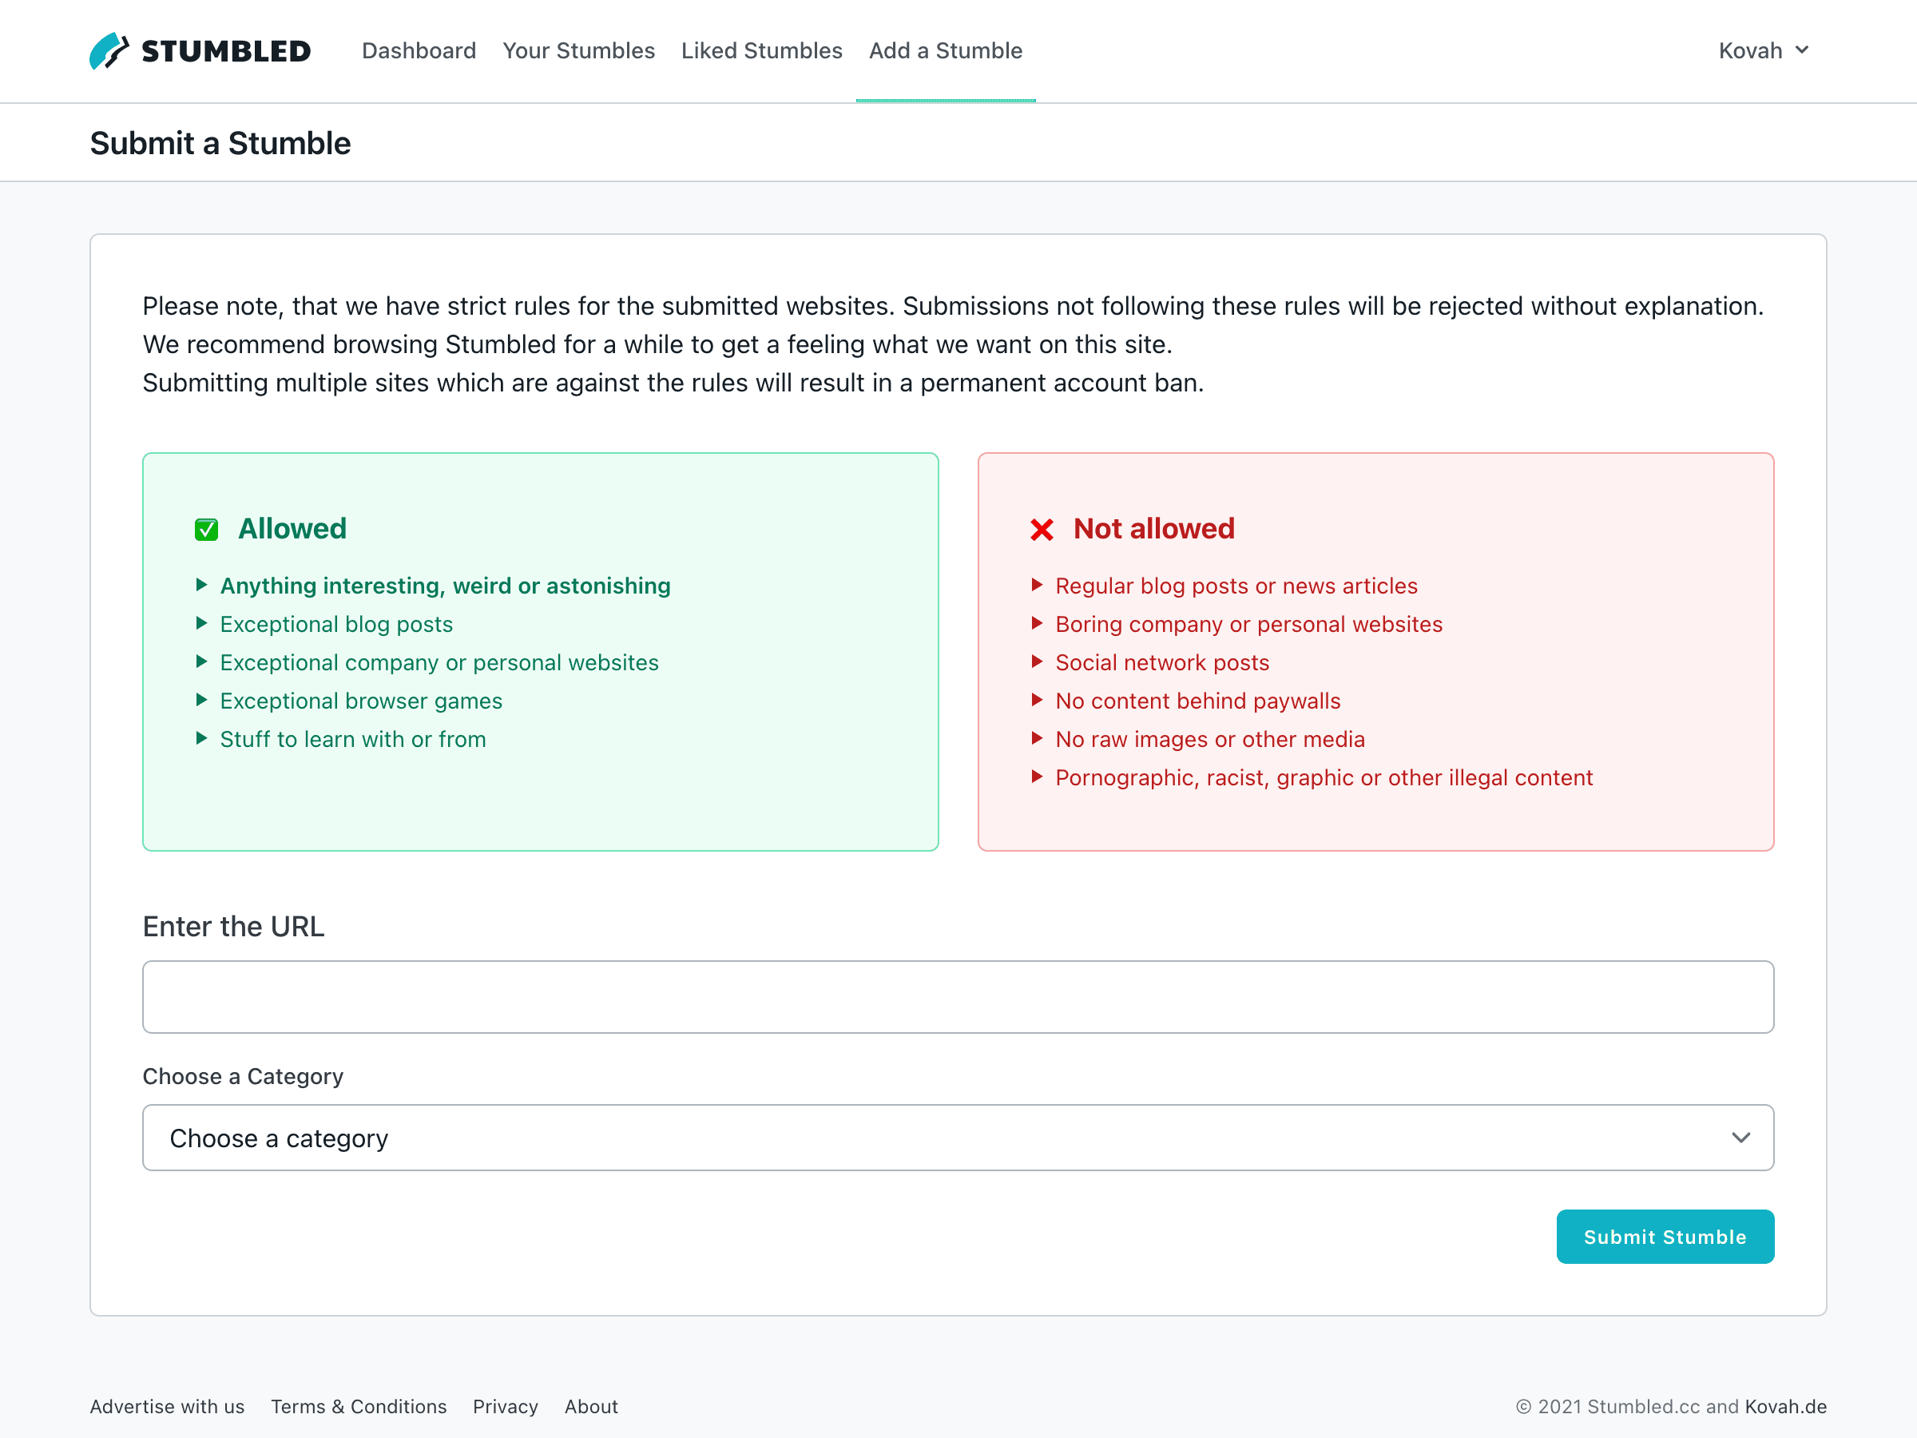Click the arrow bullet beside Exceptional blog posts
Viewport: 1917px width, 1438px height.
pyautogui.click(x=202, y=623)
